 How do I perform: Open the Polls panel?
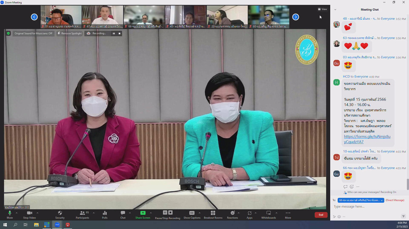pos(104,213)
